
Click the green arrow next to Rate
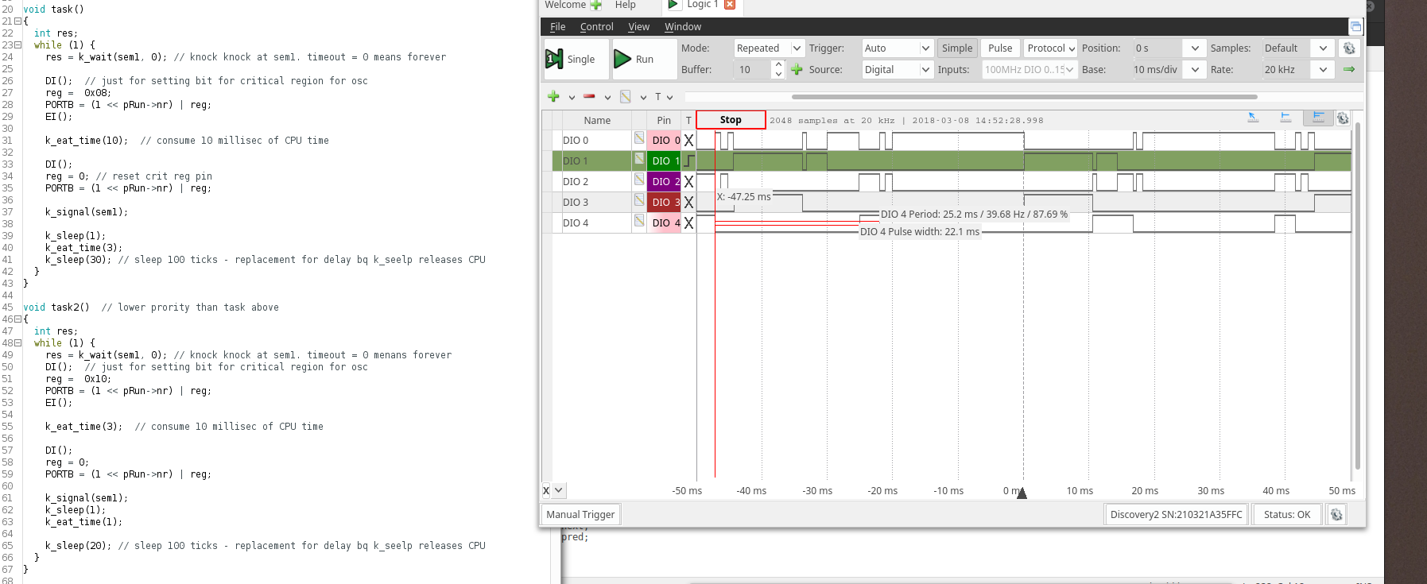pyautogui.click(x=1349, y=70)
